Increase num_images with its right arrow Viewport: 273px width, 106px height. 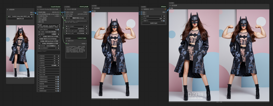86,26
